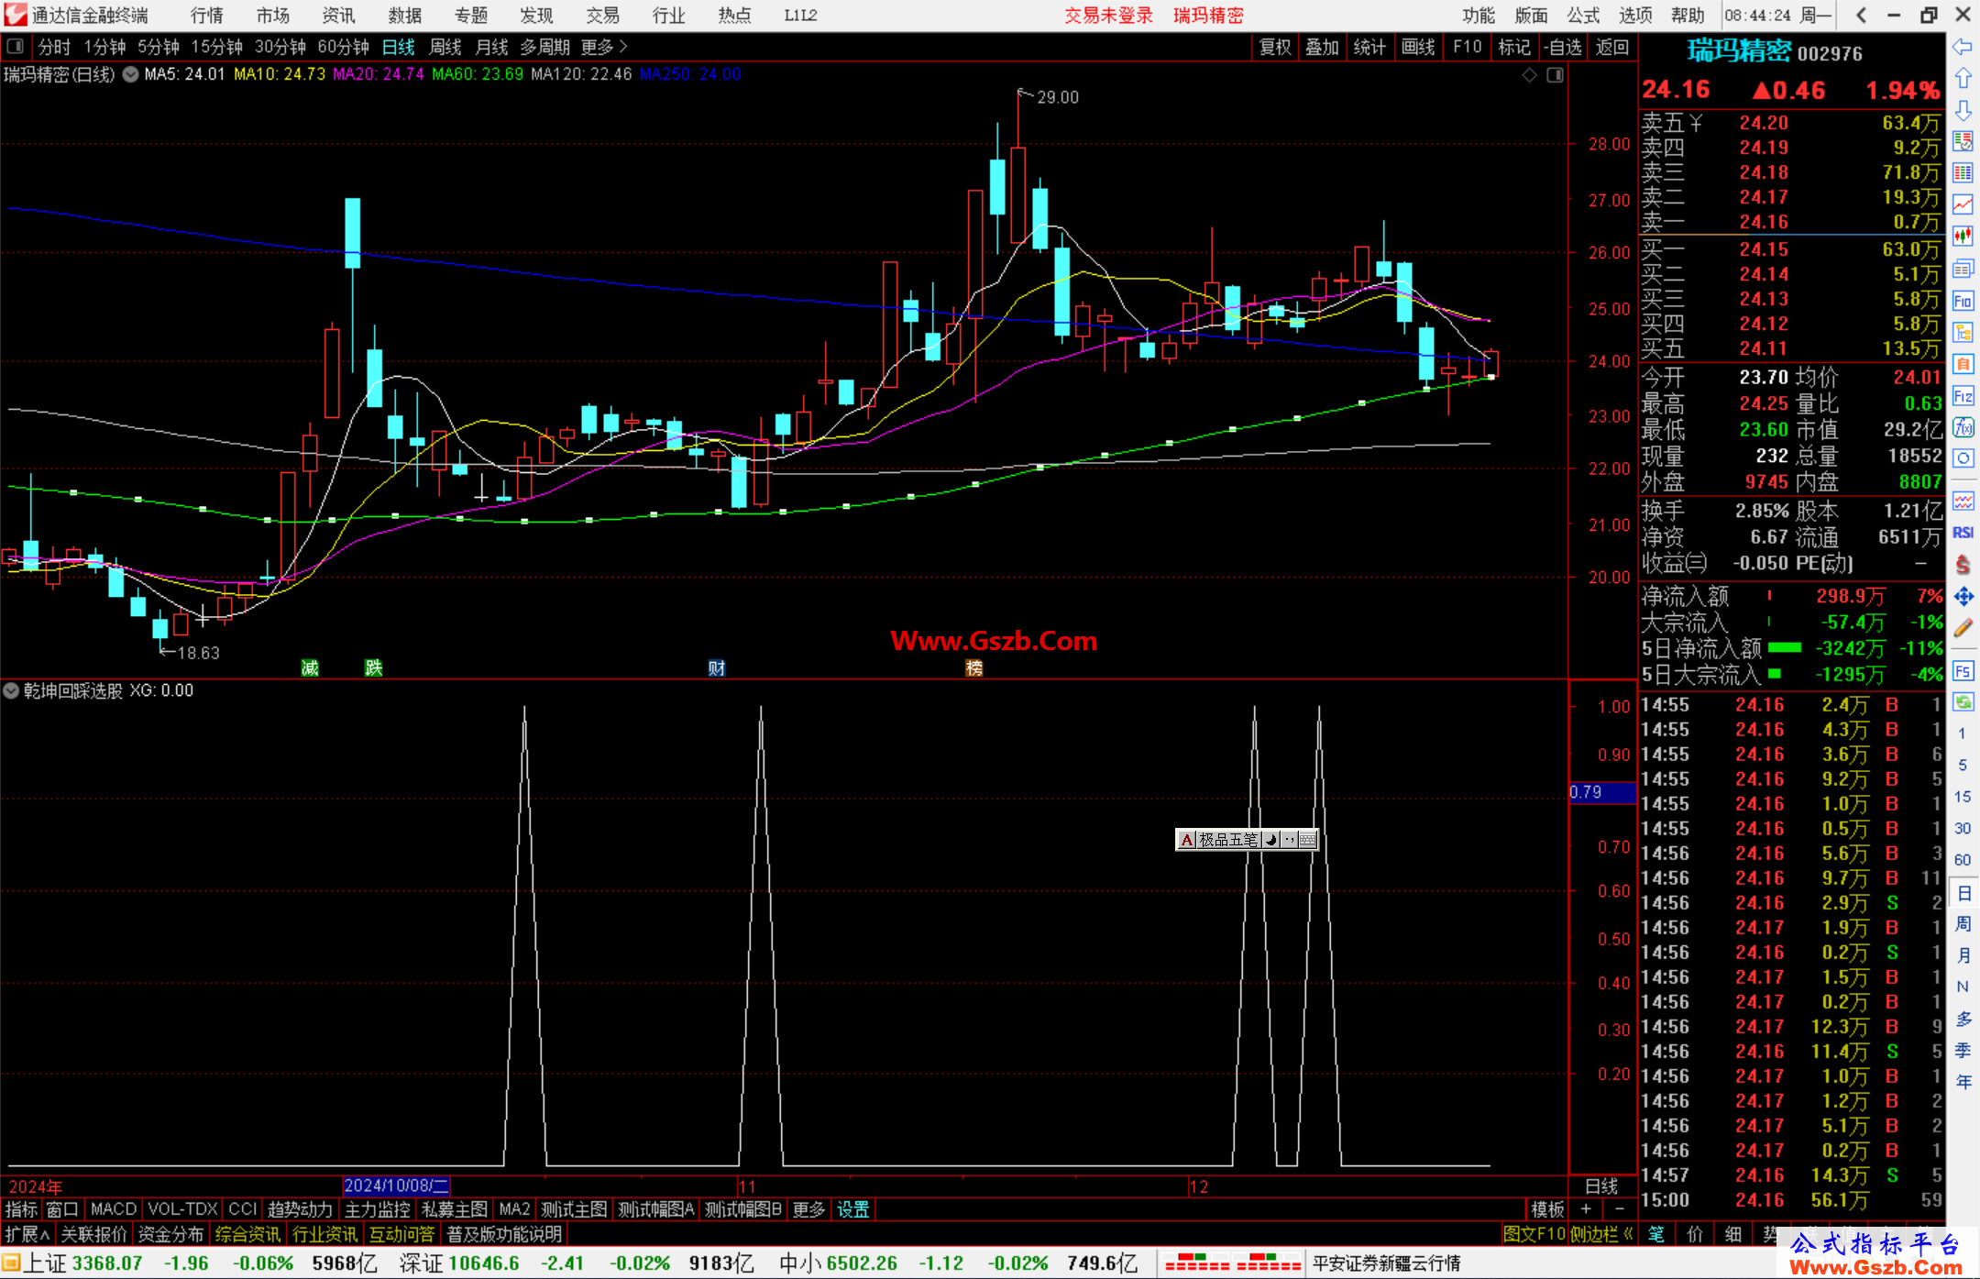Open the 行情 menu

point(206,15)
